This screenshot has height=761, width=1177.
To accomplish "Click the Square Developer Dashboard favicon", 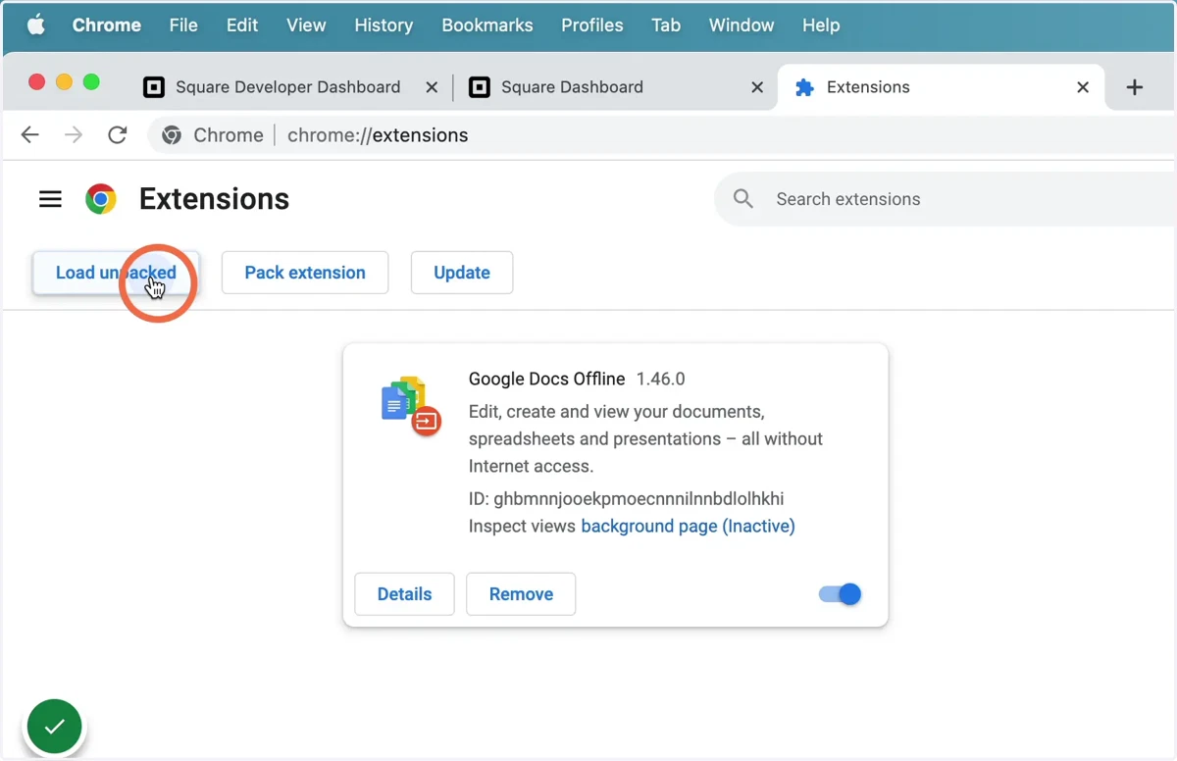I will click(153, 87).
